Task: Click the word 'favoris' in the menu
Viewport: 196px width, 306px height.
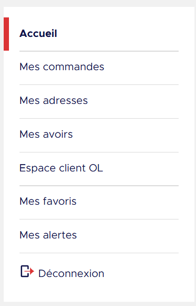Action: [x=60, y=201]
